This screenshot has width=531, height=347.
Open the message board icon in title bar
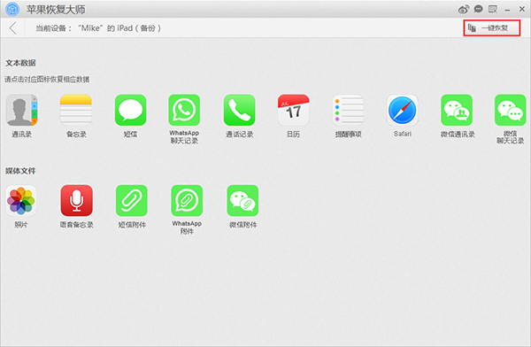[493, 9]
